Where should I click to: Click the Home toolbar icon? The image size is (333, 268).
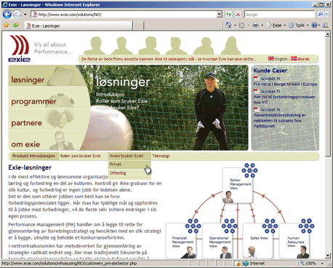[228, 25]
